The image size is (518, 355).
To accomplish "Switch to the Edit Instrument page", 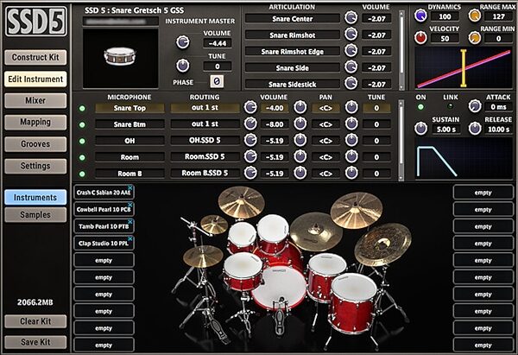I will (35, 79).
